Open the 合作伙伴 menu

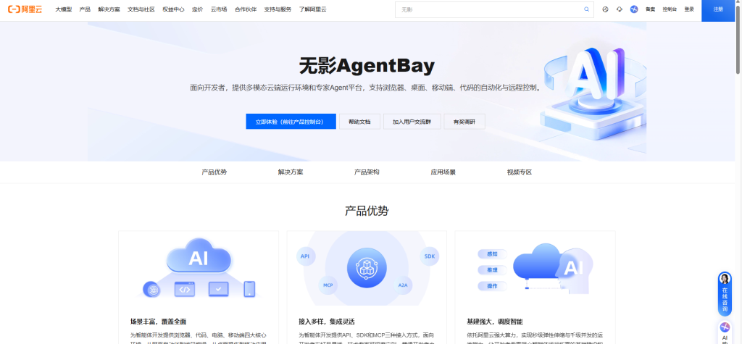point(246,9)
